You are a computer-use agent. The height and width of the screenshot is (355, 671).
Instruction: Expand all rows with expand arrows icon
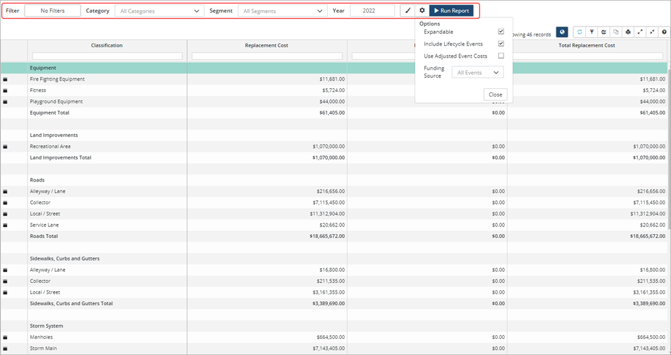click(x=640, y=32)
